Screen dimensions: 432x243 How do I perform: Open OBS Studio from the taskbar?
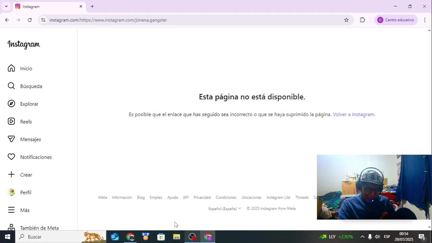192,237
